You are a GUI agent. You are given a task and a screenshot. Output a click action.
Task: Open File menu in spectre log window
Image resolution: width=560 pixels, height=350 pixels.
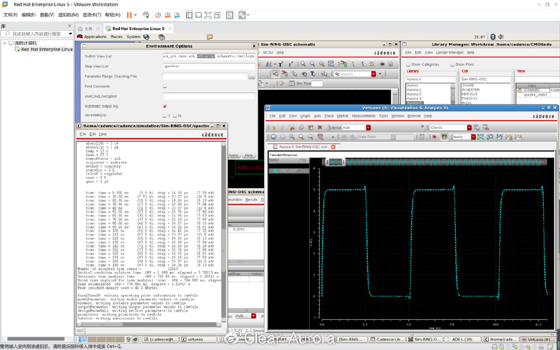83,134
